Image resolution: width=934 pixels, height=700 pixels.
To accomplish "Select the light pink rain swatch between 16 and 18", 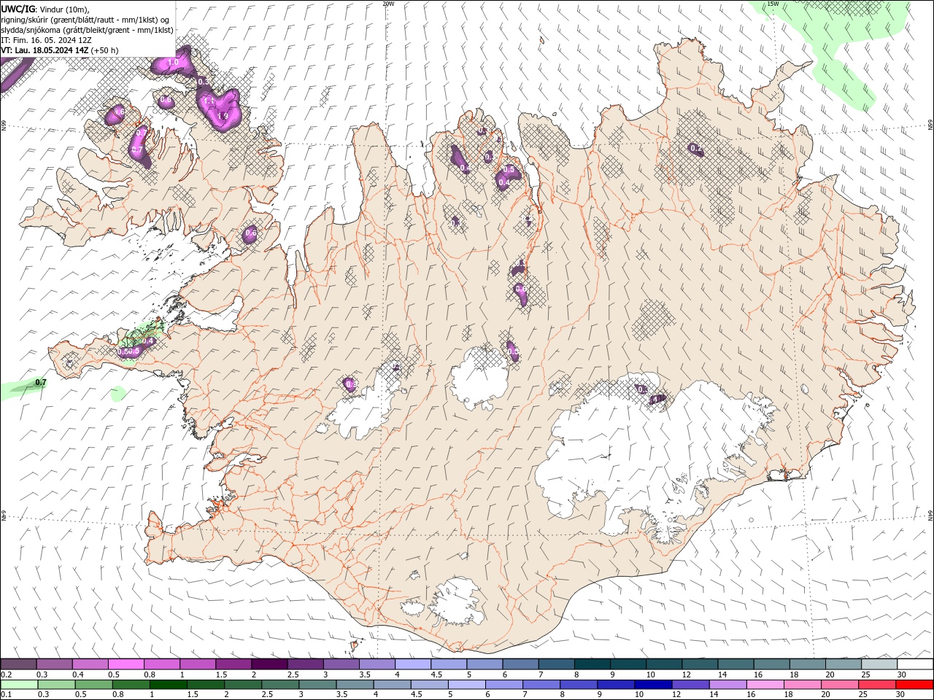I will click(765, 685).
